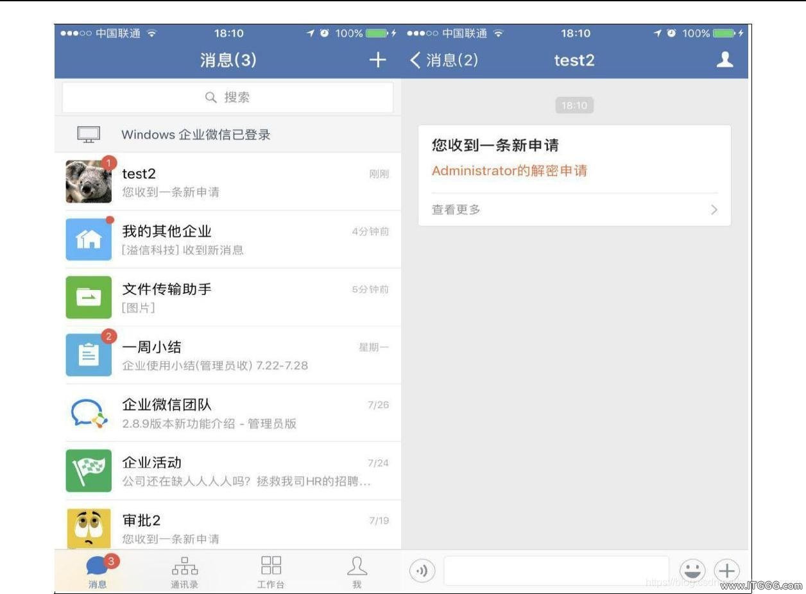
Task: Tap the 我的其他企业 house icon
Action: pos(89,239)
